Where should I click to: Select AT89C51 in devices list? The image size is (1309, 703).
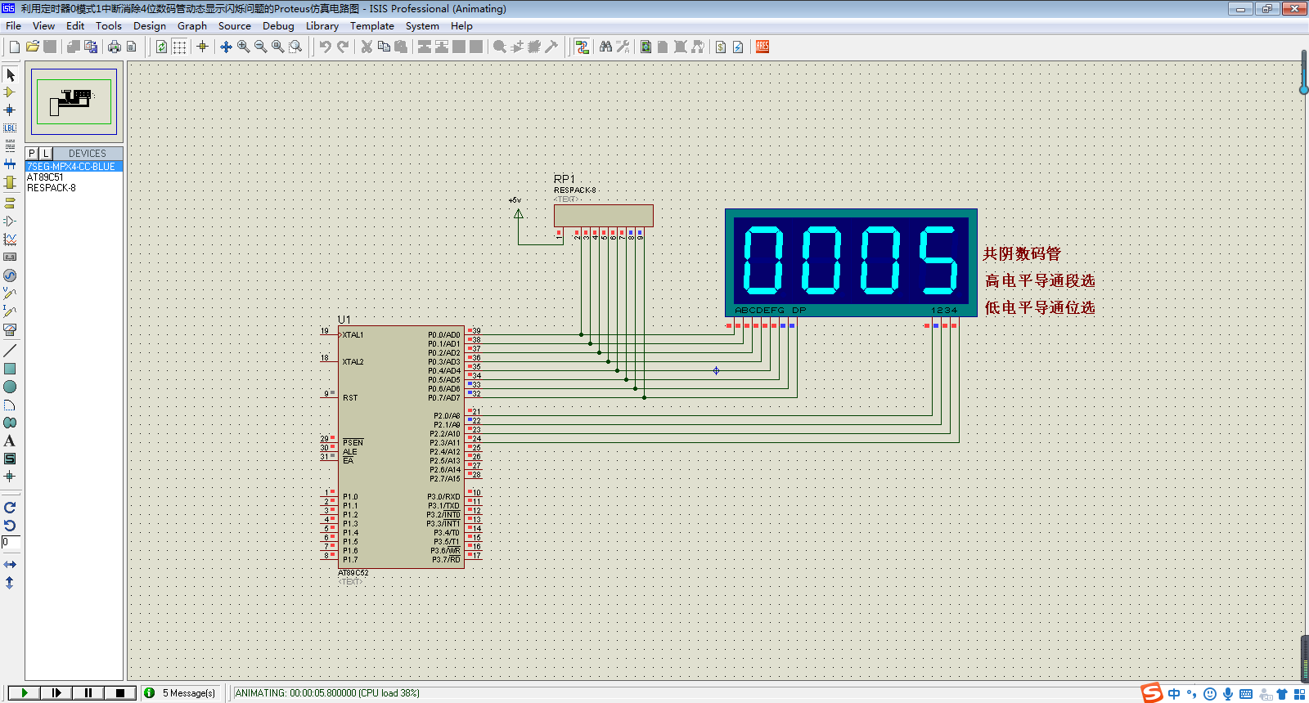click(x=74, y=177)
